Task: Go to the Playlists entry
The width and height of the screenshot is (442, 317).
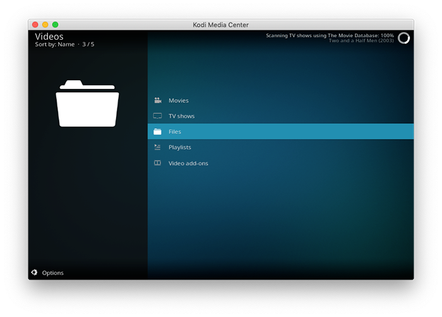Action: coord(179,147)
